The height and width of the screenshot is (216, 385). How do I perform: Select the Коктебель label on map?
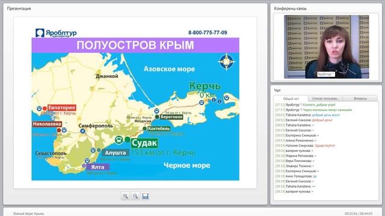[159, 128]
